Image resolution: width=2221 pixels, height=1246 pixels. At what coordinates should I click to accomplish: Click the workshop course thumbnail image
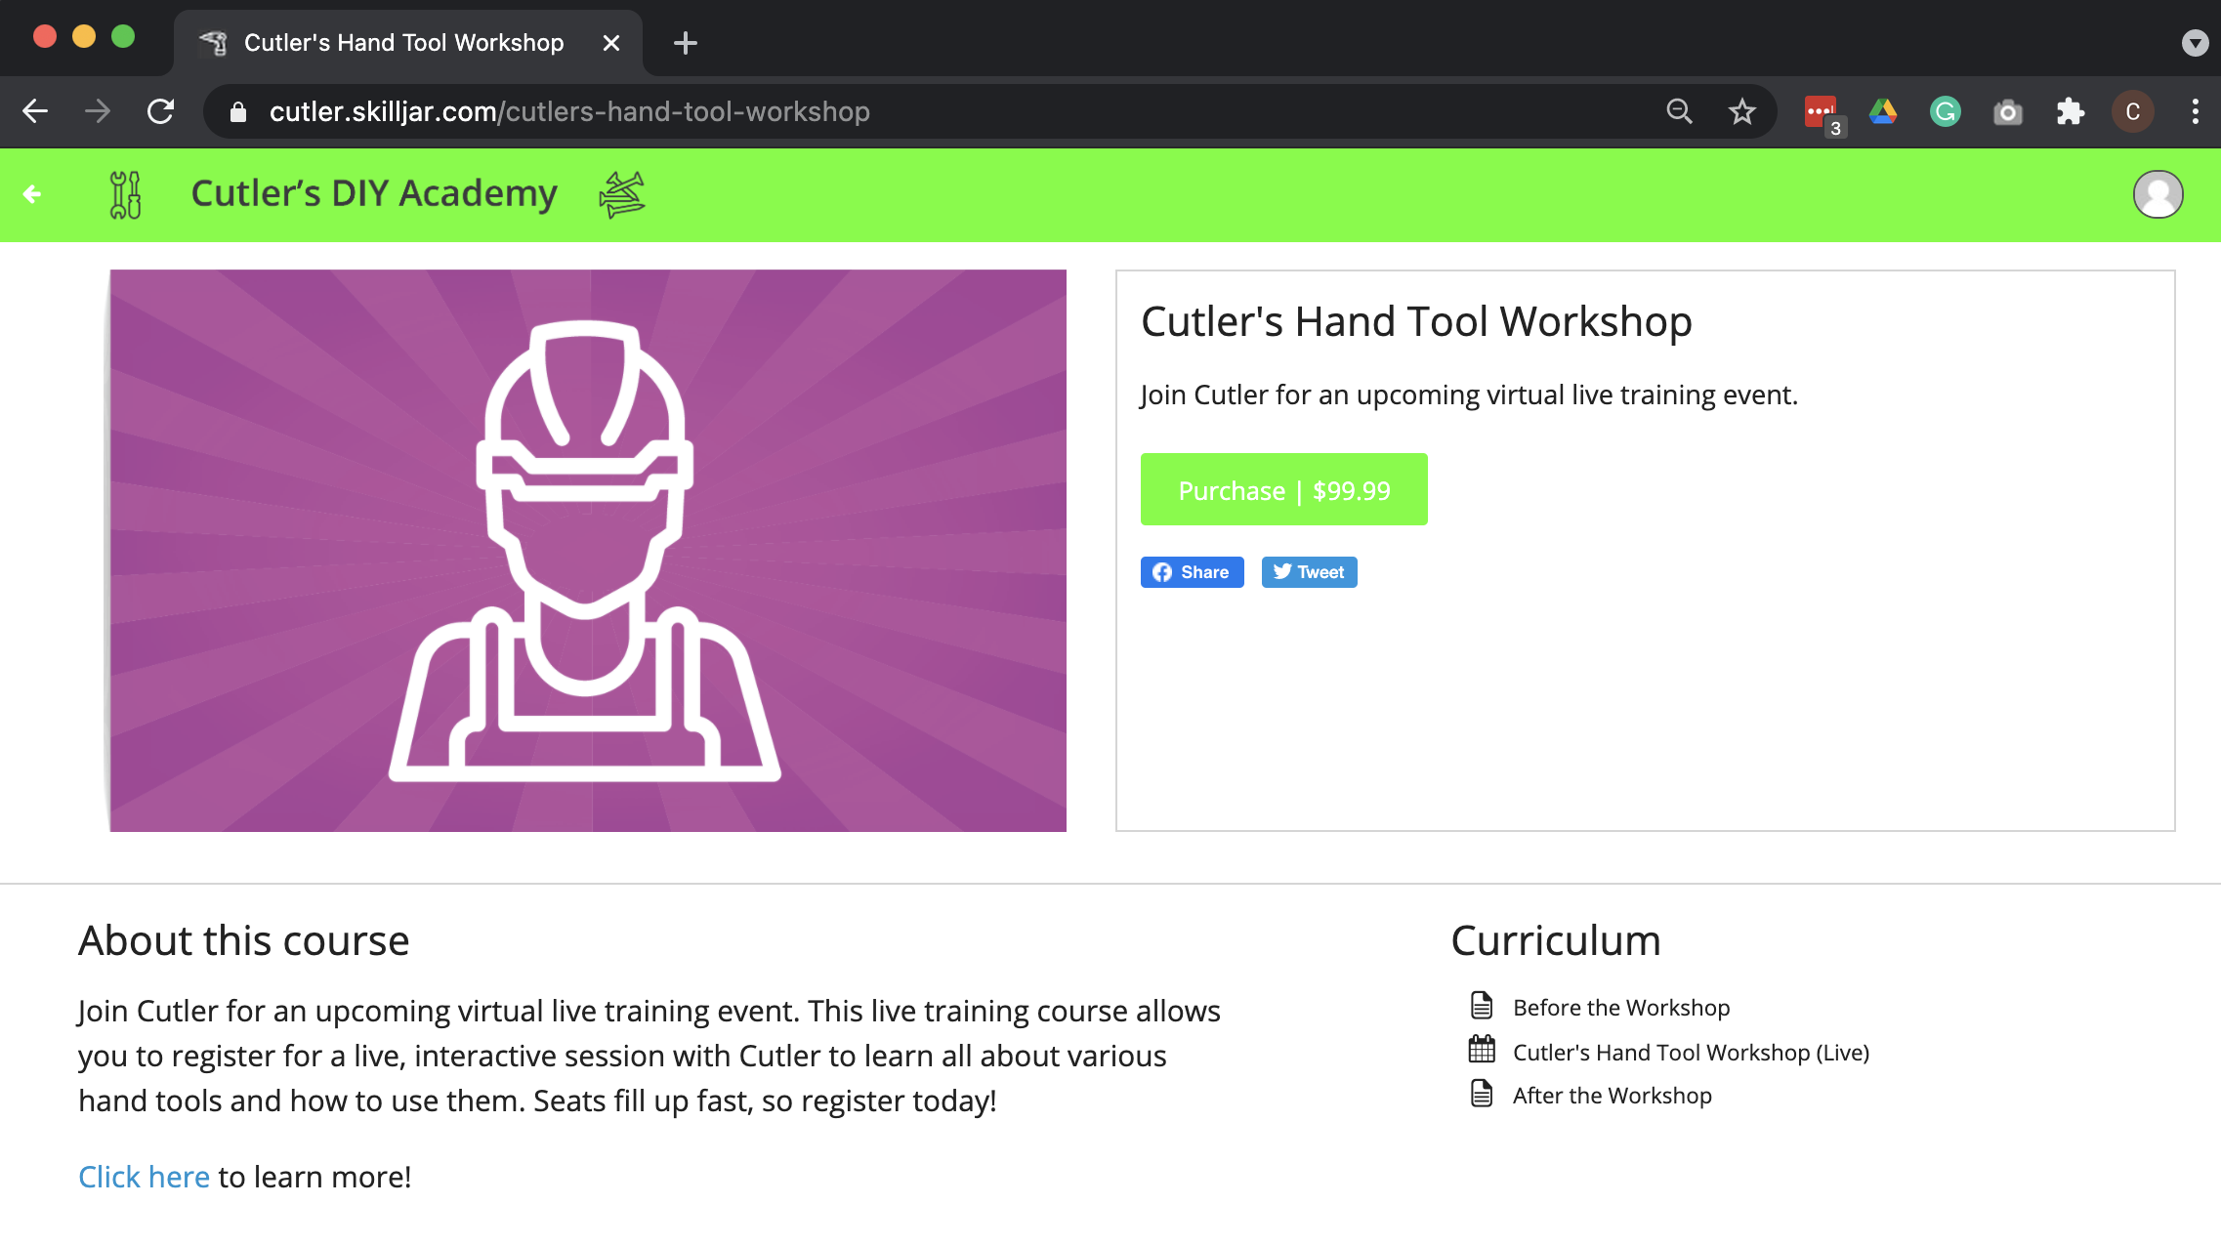click(x=588, y=551)
